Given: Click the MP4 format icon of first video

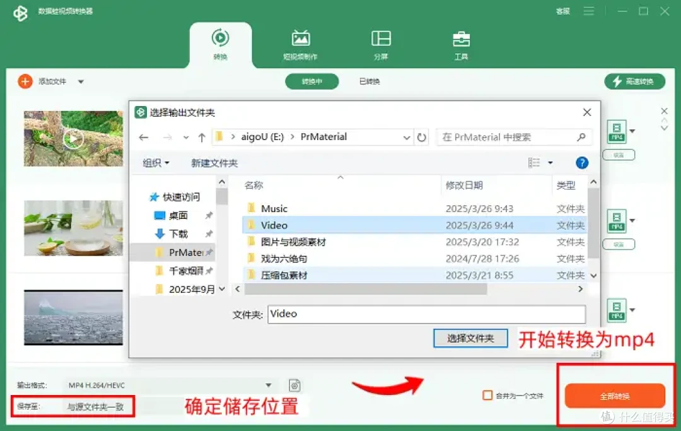Looking at the screenshot, I should (617, 131).
